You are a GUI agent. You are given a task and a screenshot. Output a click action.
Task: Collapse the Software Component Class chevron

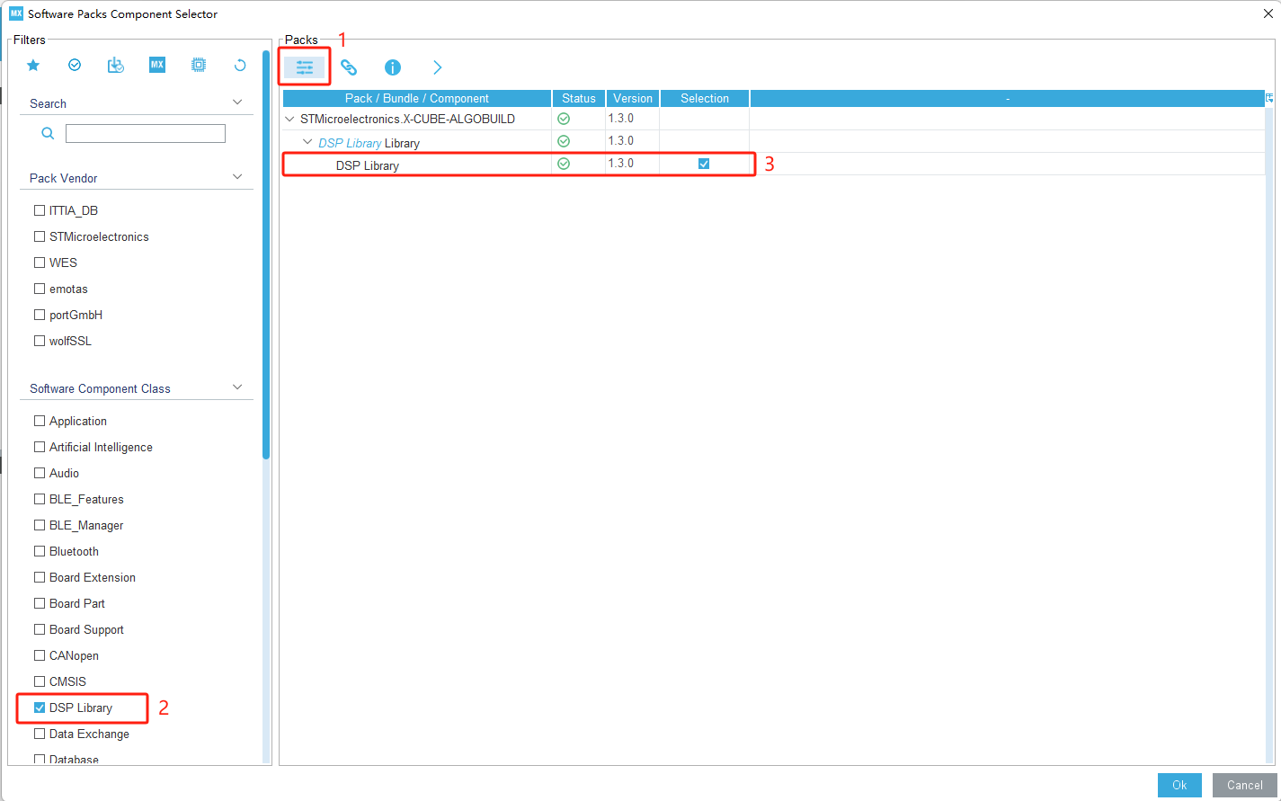[237, 387]
